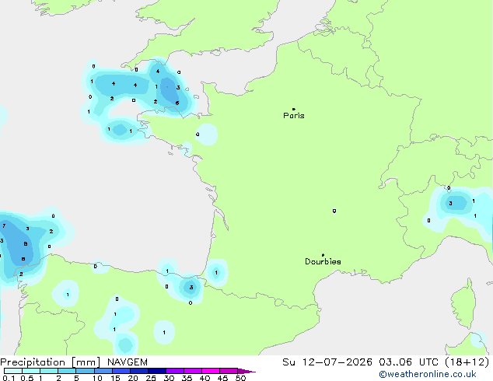Select the 45–50 mm legend swatch

click(229, 371)
